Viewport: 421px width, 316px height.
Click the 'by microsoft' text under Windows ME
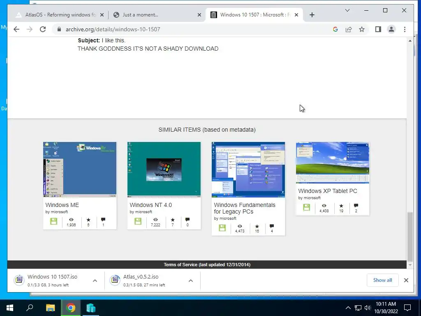click(56, 212)
